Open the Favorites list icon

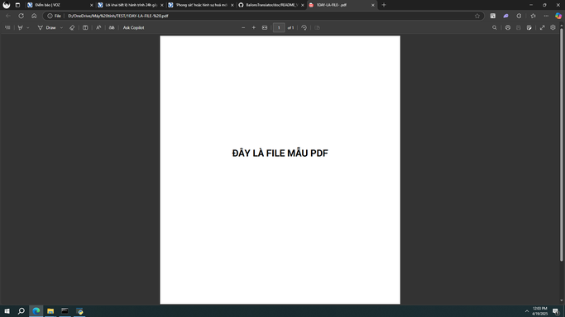coord(533,16)
